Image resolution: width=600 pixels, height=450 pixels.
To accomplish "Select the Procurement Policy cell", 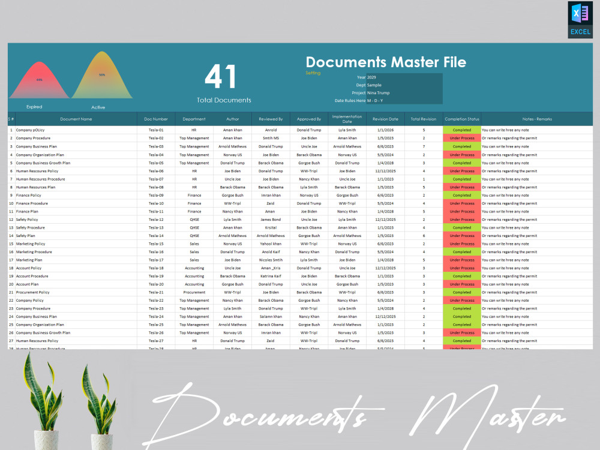I will (76, 292).
